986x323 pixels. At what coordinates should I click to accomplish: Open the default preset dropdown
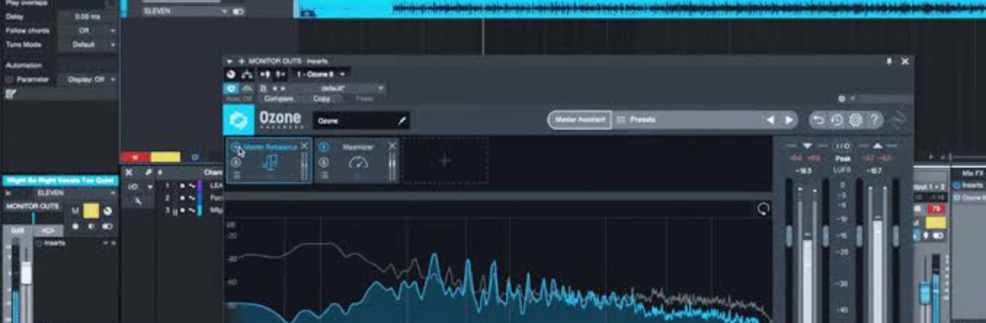coord(337,88)
